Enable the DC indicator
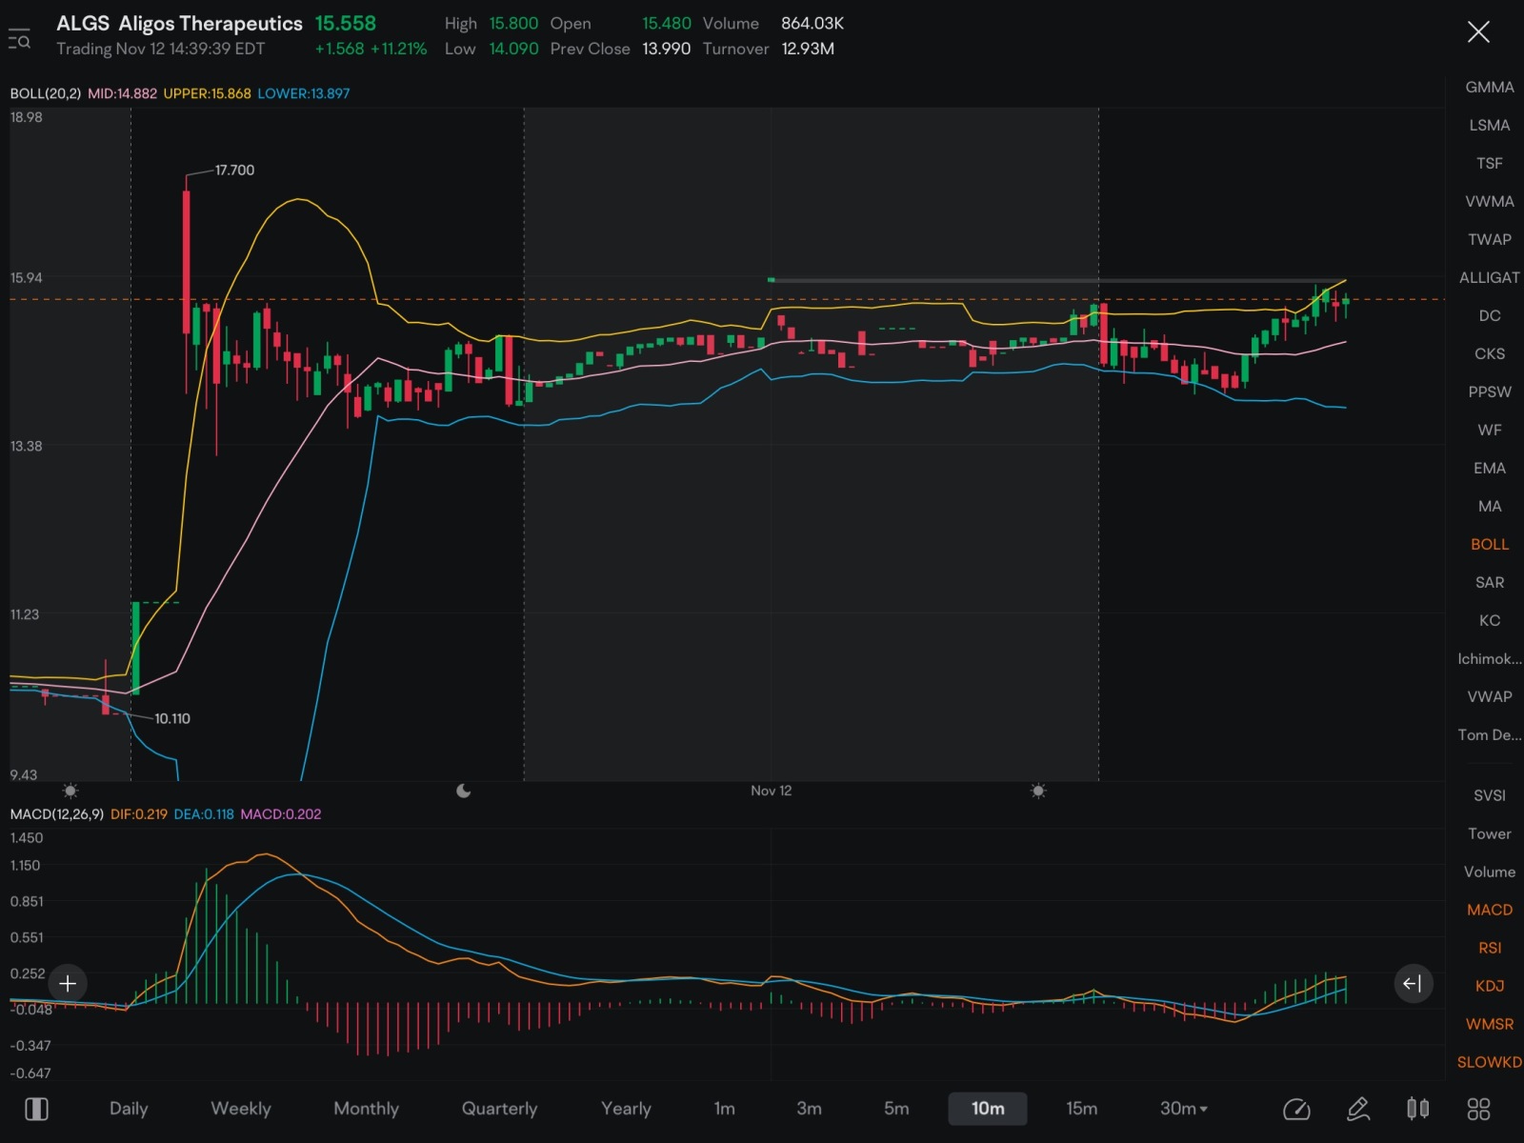This screenshot has width=1524, height=1143. coord(1489,315)
